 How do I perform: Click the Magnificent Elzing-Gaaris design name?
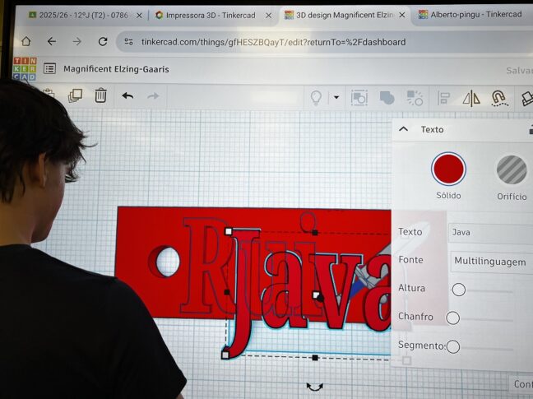point(116,69)
